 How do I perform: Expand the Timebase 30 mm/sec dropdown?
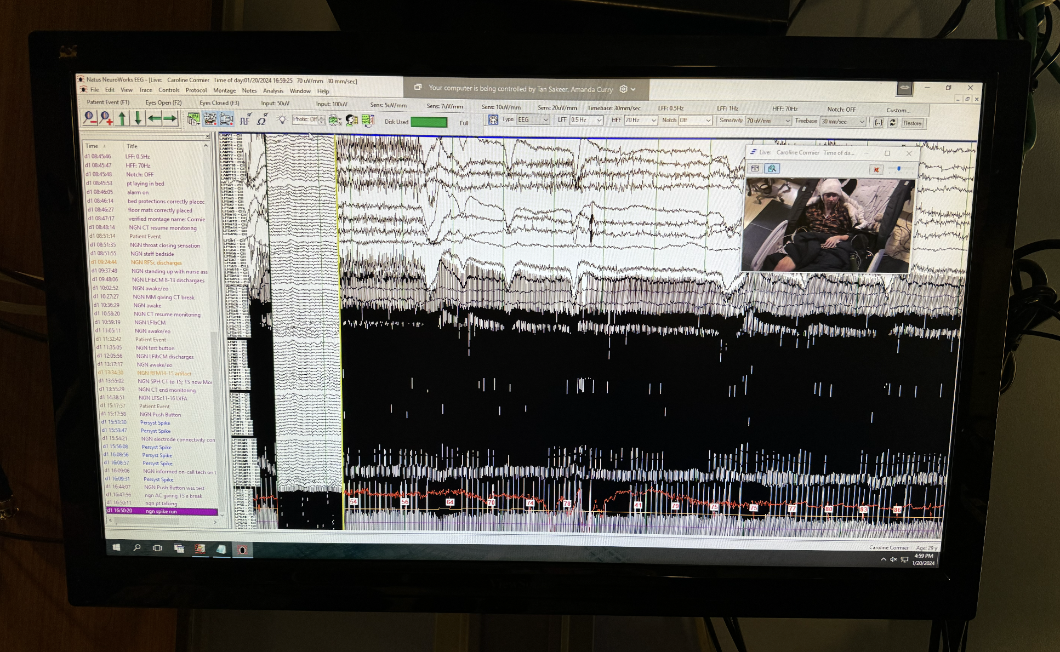(862, 122)
